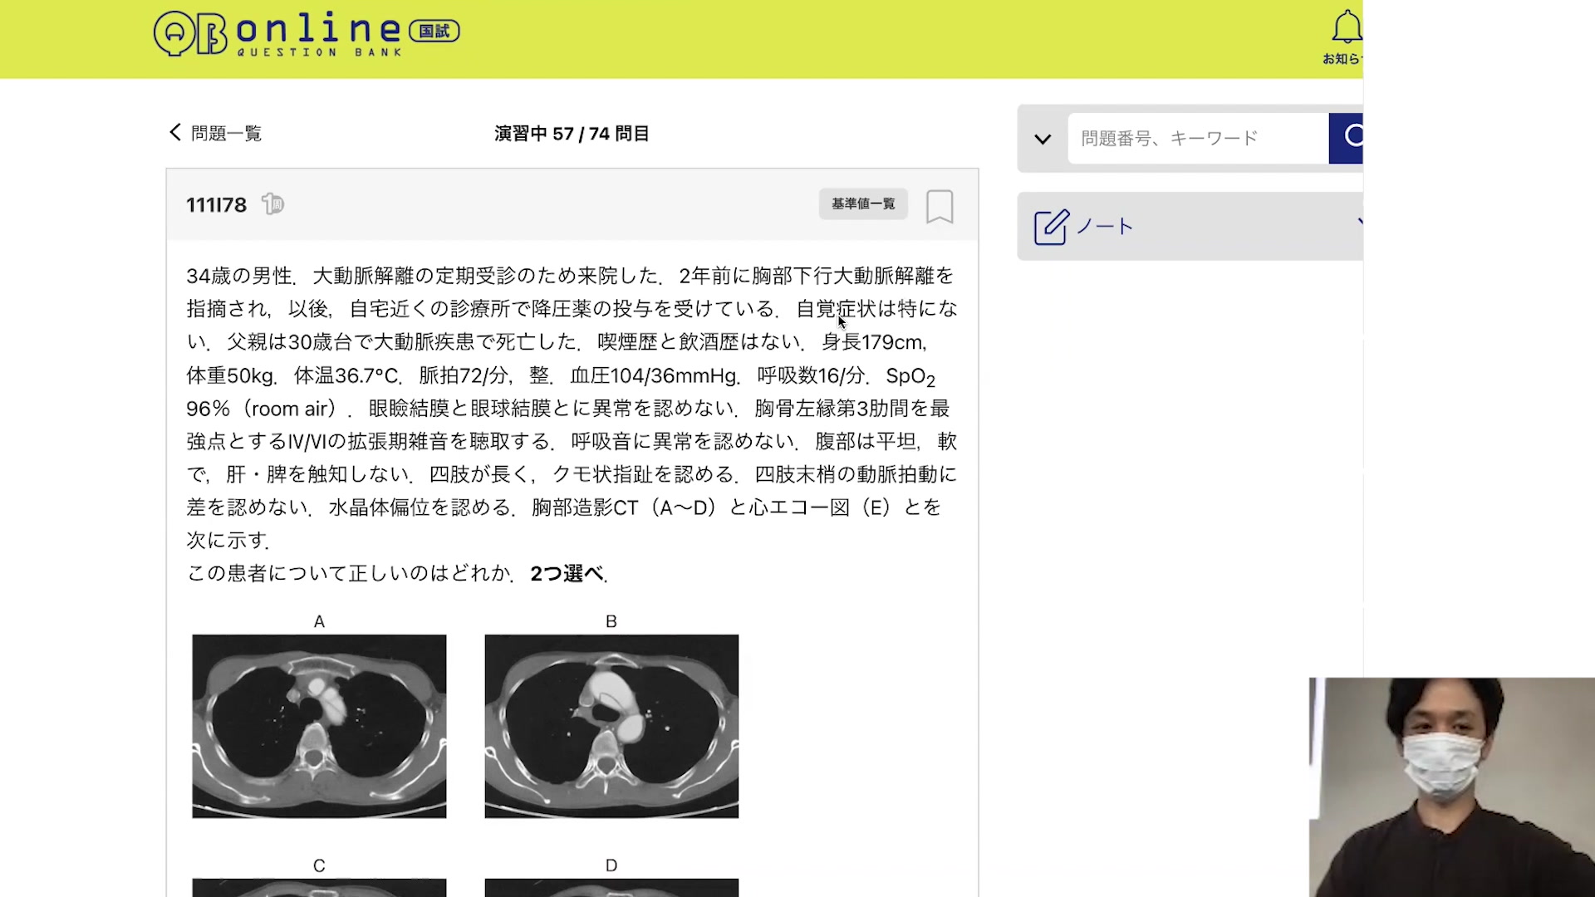Screen dimensions: 1595x897
Task: Click the 演習中 57 / 74 問目 progress label
Action: [x=572, y=134]
